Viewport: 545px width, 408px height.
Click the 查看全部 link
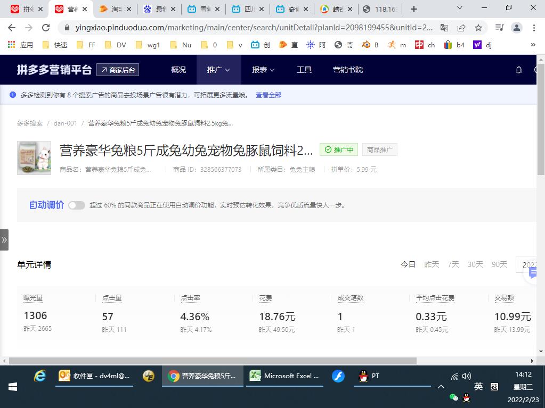pos(269,95)
